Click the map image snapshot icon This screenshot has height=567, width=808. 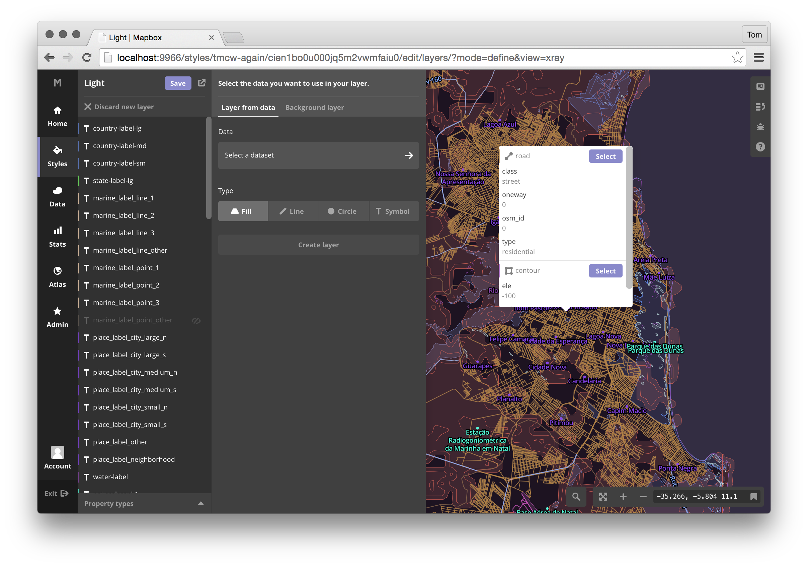(x=760, y=87)
